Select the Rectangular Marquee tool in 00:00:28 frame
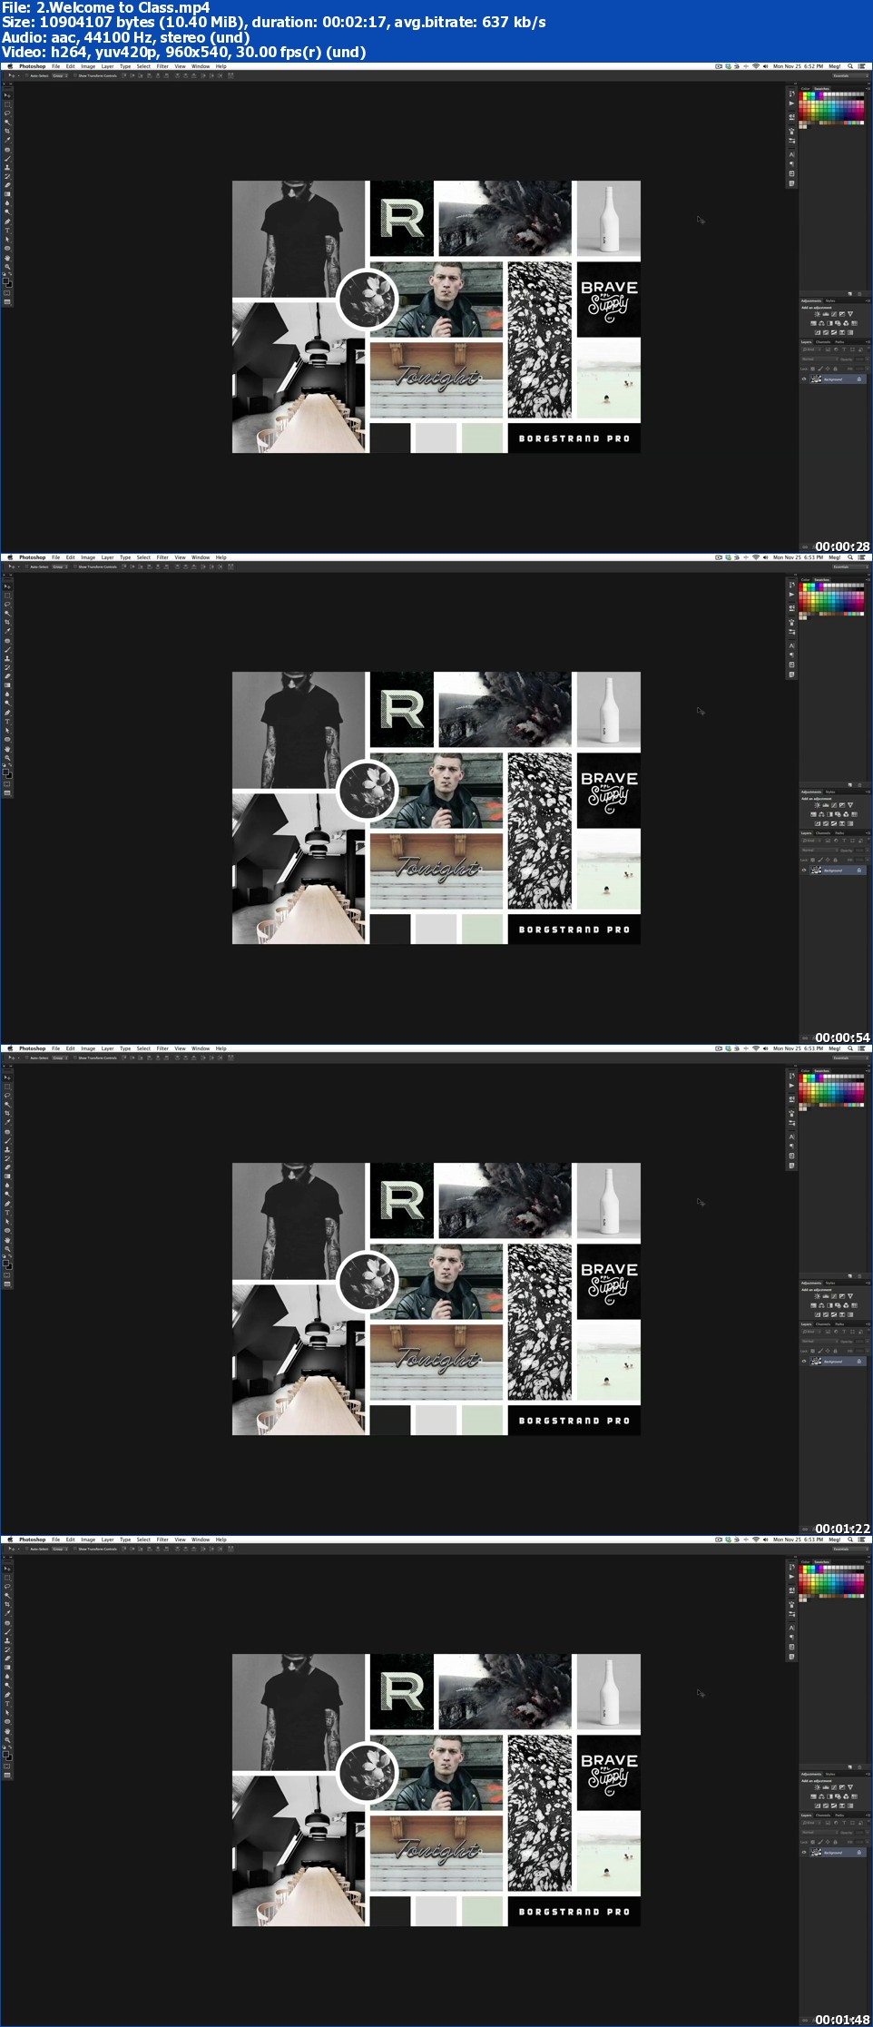 pyautogui.click(x=7, y=104)
